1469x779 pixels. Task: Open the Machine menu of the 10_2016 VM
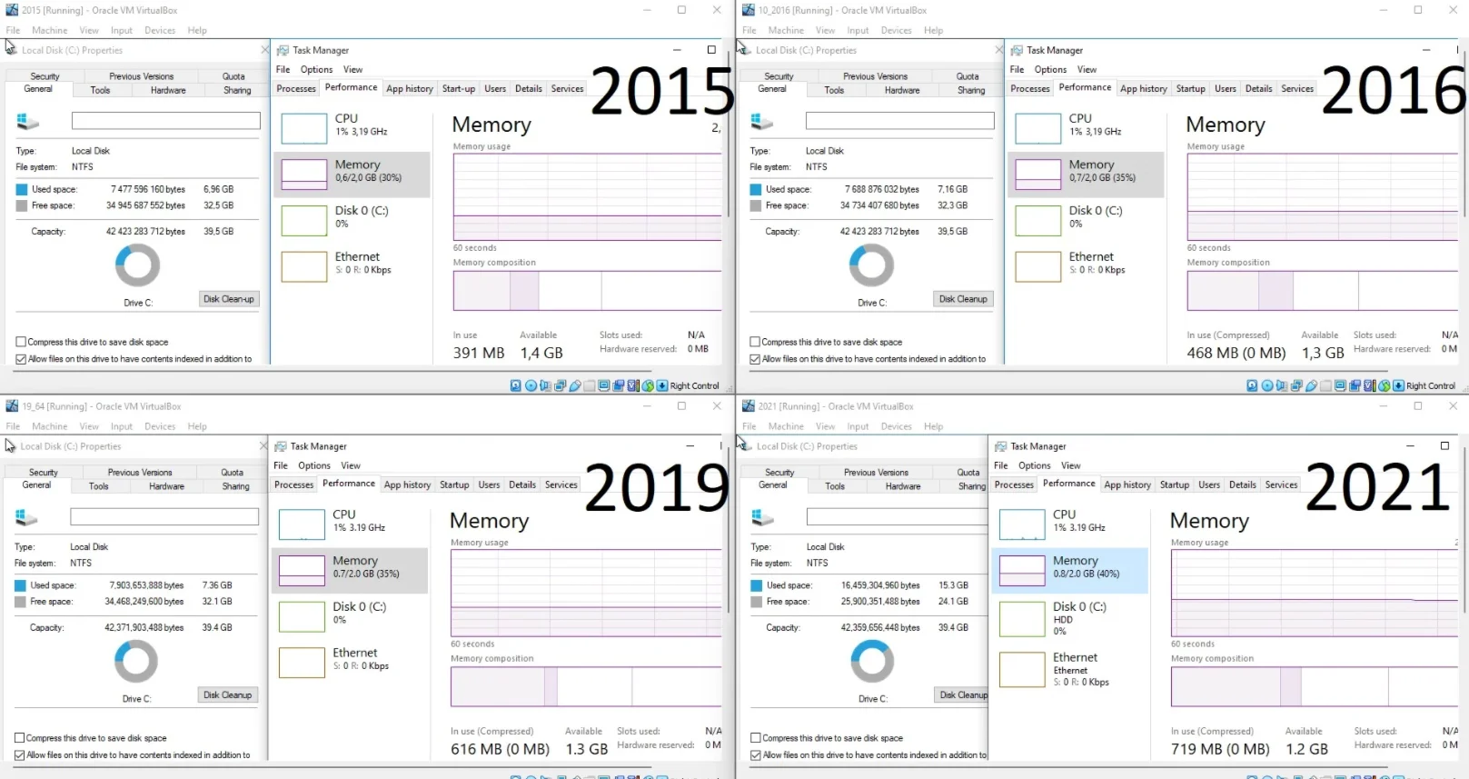[x=786, y=30]
